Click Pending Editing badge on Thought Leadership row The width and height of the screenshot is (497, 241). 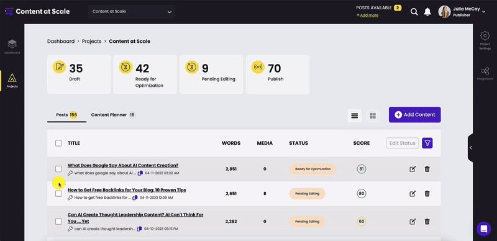pos(307,221)
